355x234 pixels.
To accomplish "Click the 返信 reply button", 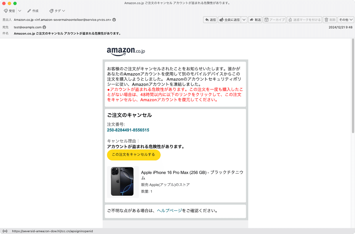I will [x=210, y=20].
